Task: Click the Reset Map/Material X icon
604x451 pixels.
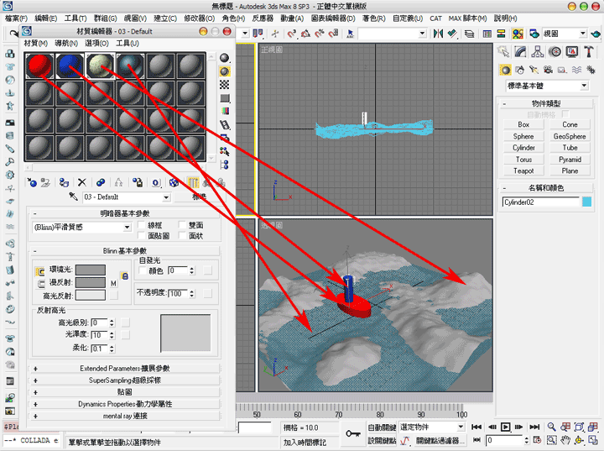Action: pyautogui.click(x=81, y=182)
